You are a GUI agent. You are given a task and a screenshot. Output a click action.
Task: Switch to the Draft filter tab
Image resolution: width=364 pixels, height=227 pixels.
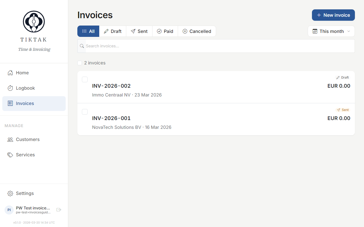click(x=113, y=31)
